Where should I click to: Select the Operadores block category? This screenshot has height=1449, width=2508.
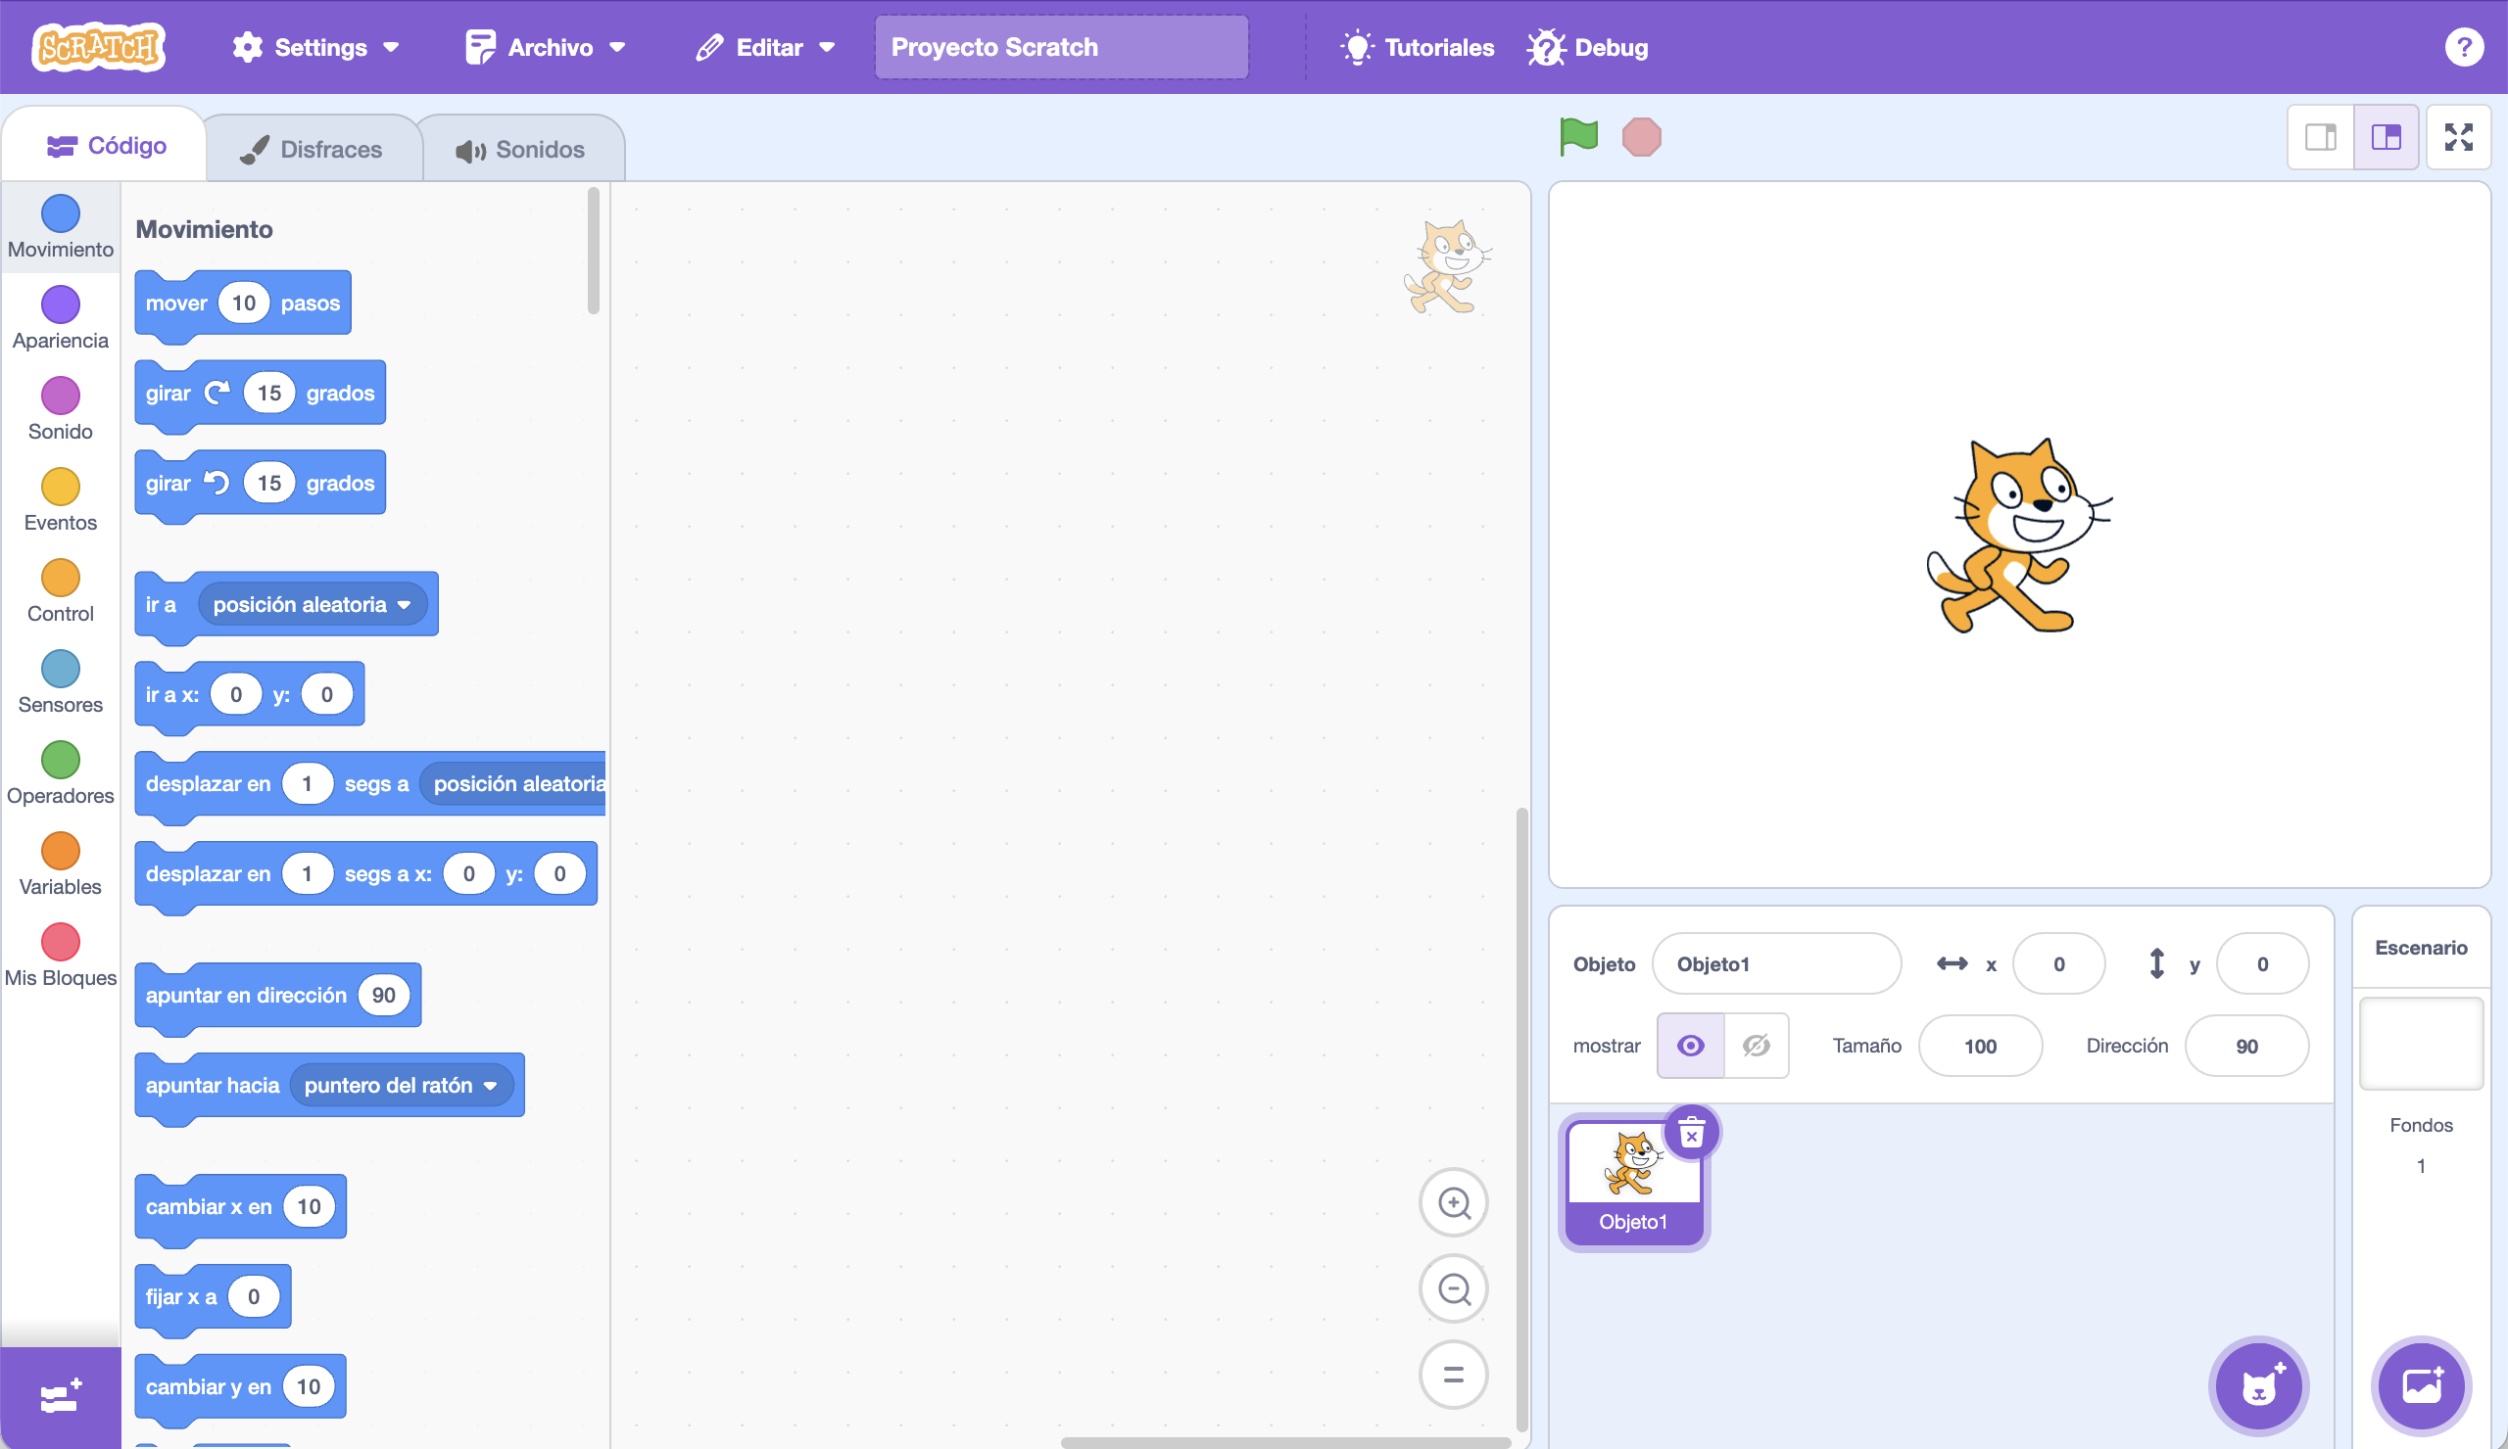point(59,771)
